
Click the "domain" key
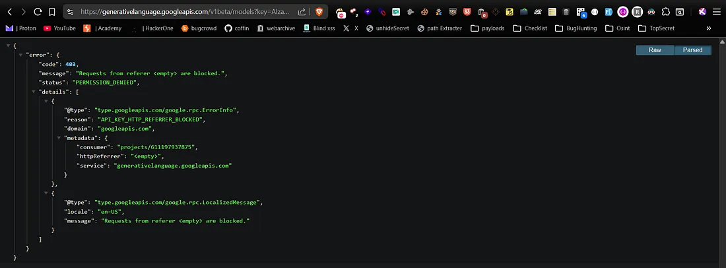point(77,129)
